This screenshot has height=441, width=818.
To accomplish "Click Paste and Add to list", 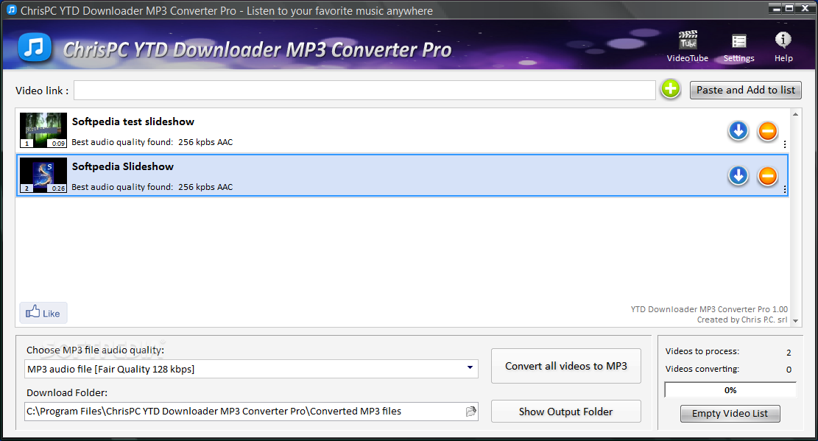I will 746,90.
